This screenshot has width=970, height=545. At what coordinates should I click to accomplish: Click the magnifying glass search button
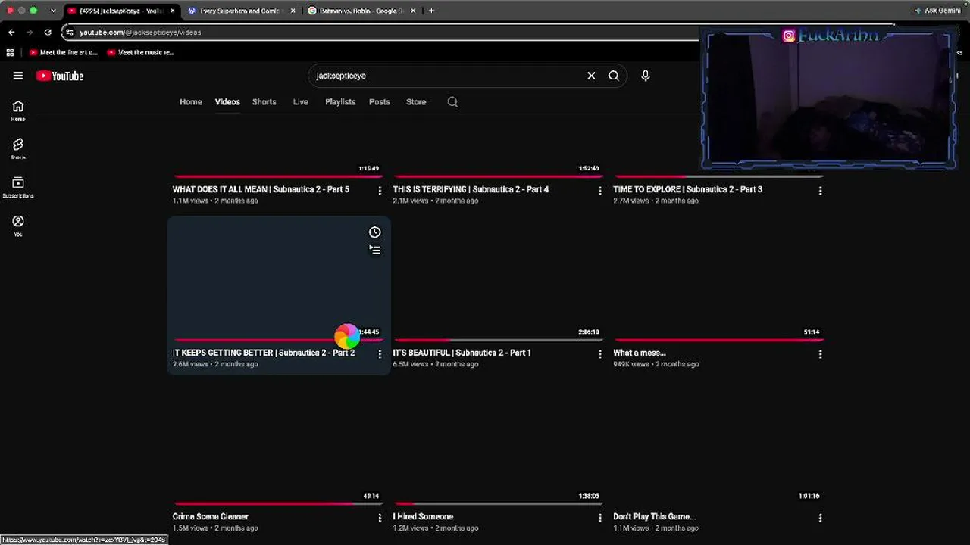[614, 76]
